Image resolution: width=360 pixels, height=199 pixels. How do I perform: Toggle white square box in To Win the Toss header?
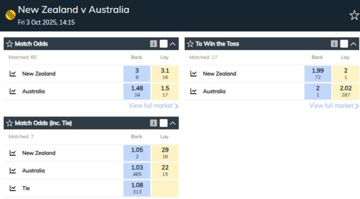[344, 44]
